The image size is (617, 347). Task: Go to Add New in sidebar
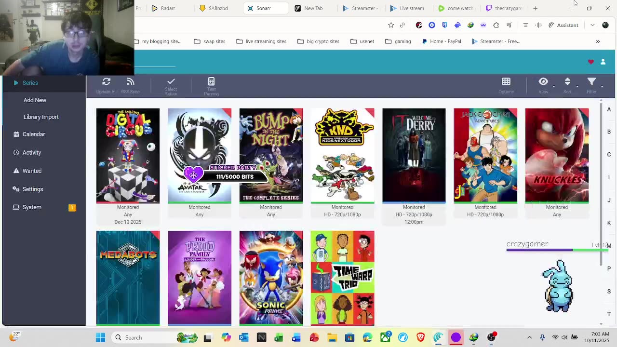[x=35, y=100]
